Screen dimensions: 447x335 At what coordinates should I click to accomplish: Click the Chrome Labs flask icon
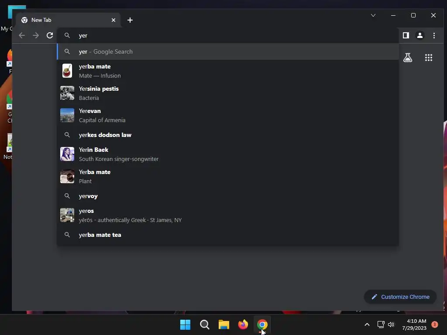[x=408, y=58]
